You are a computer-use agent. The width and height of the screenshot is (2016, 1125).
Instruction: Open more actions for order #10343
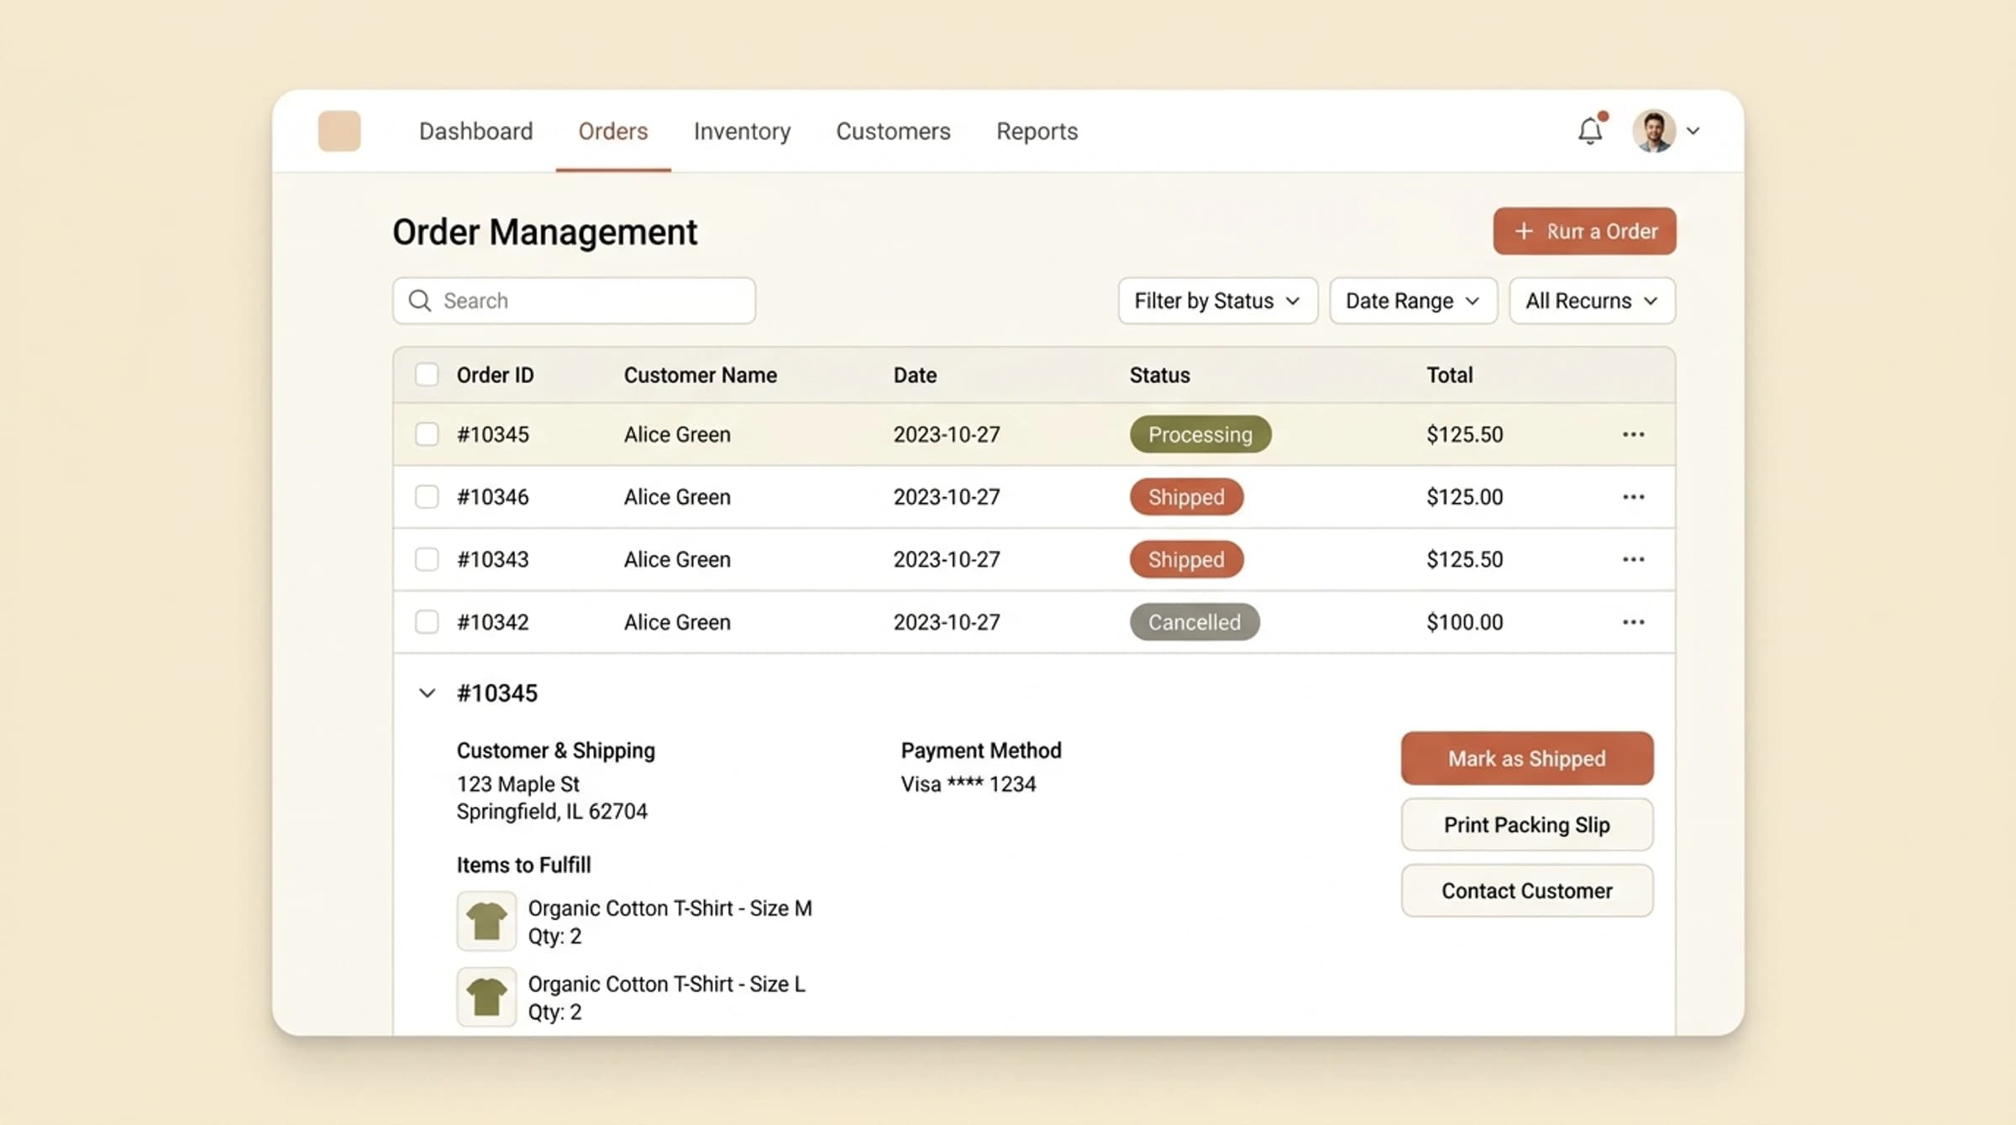tap(1633, 559)
